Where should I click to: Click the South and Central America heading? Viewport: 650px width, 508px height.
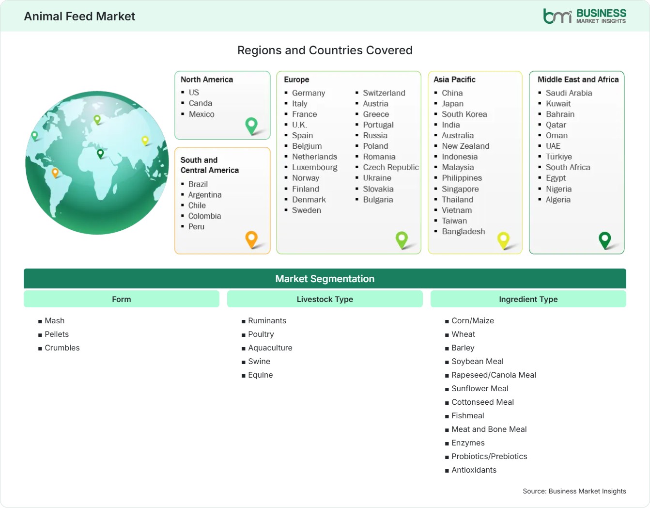pyautogui.click(x=210, y=165)
